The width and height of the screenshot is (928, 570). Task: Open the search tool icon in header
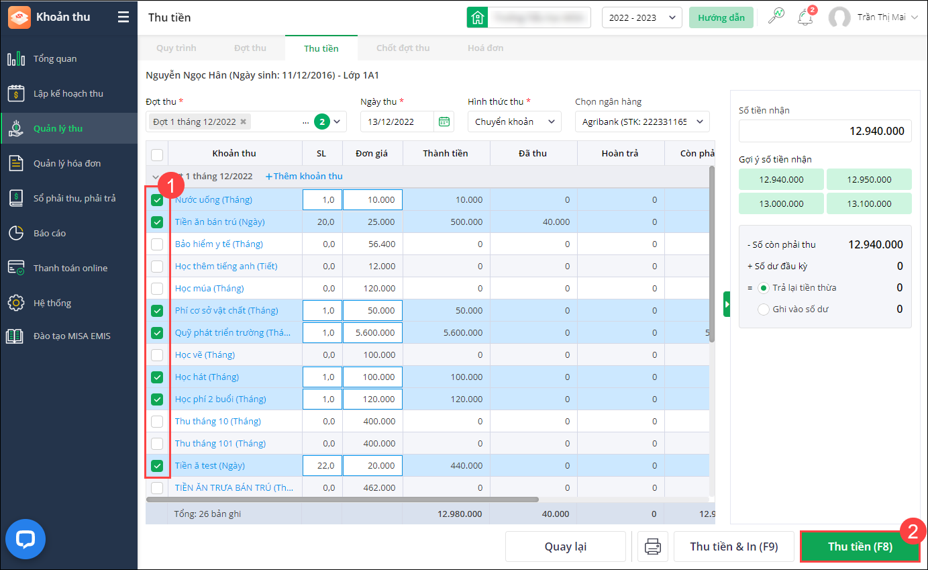pyautogui.click(x=776, y=17)
